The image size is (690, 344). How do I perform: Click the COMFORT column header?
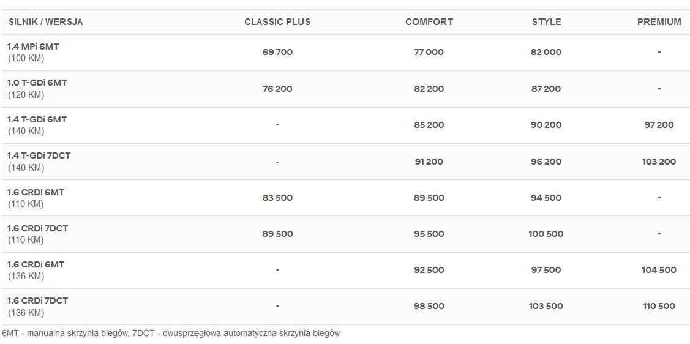pyautogui.click(x=429, y=22)
